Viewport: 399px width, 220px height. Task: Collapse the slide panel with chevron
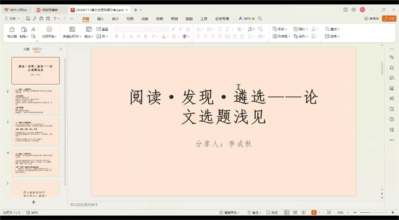click(x=61, y=49)
